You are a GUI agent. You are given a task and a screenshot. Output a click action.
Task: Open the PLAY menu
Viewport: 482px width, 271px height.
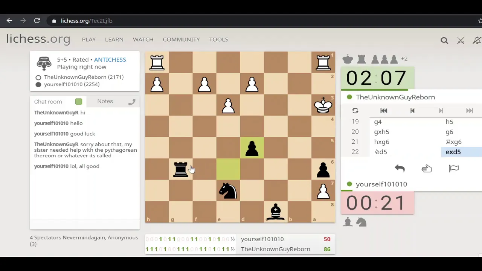[89, 39]
